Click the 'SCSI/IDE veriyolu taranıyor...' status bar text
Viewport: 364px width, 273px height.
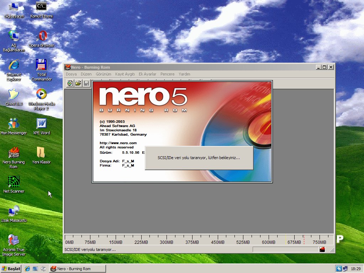(x=90, y=250)
